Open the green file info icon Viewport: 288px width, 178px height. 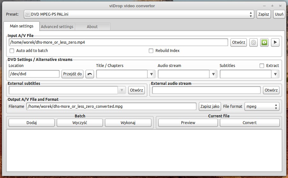(264, 42)
